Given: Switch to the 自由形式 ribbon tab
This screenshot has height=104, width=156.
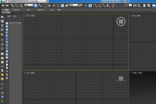Looking at the screenshot, I should (x=17, y=10).
